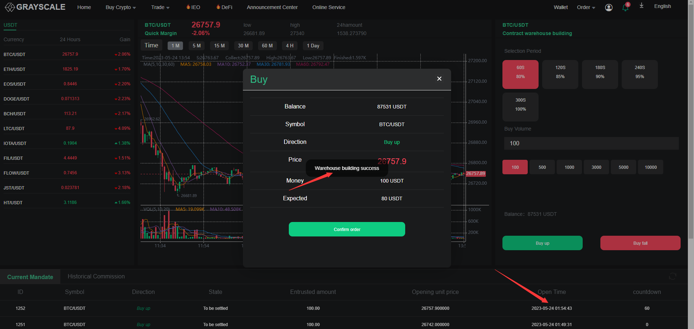Image resolution: width=694 pixels, height=329 pixels.
Task: Select IOTA/USDT in the currency list
Action: tap(67, 143)
